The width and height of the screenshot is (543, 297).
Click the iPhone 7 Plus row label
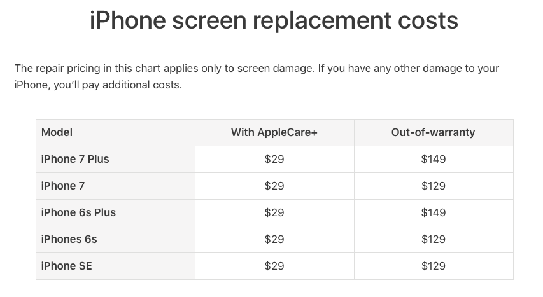pos(75,159)
